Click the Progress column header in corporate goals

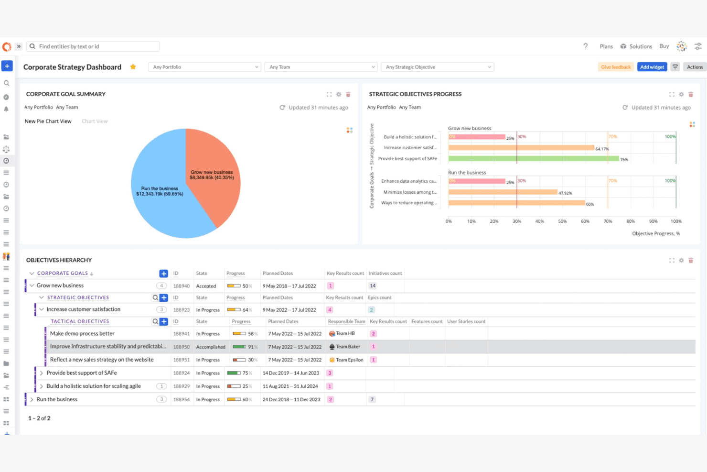click(236, 274)
